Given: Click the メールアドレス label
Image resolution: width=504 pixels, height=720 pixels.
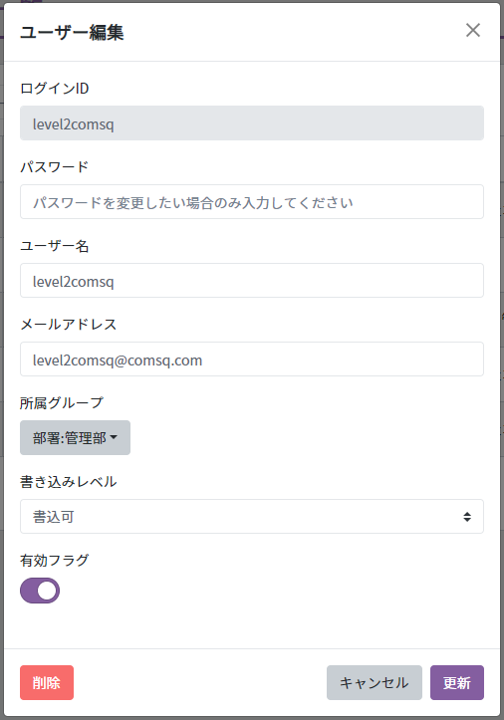Looking at the screenshot, I should (68, 325).
